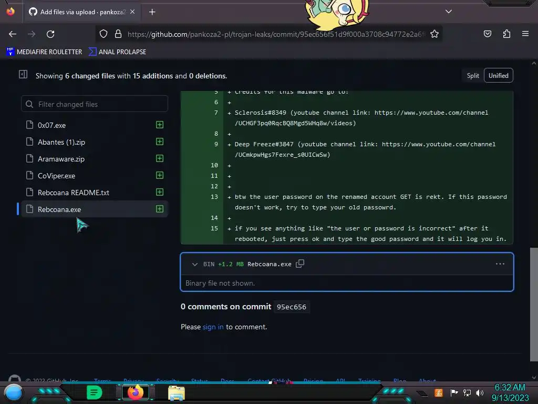Viewport: 538px width, 404px height.
Task: Open Firefox application hamburger menu
Action: 525,34
